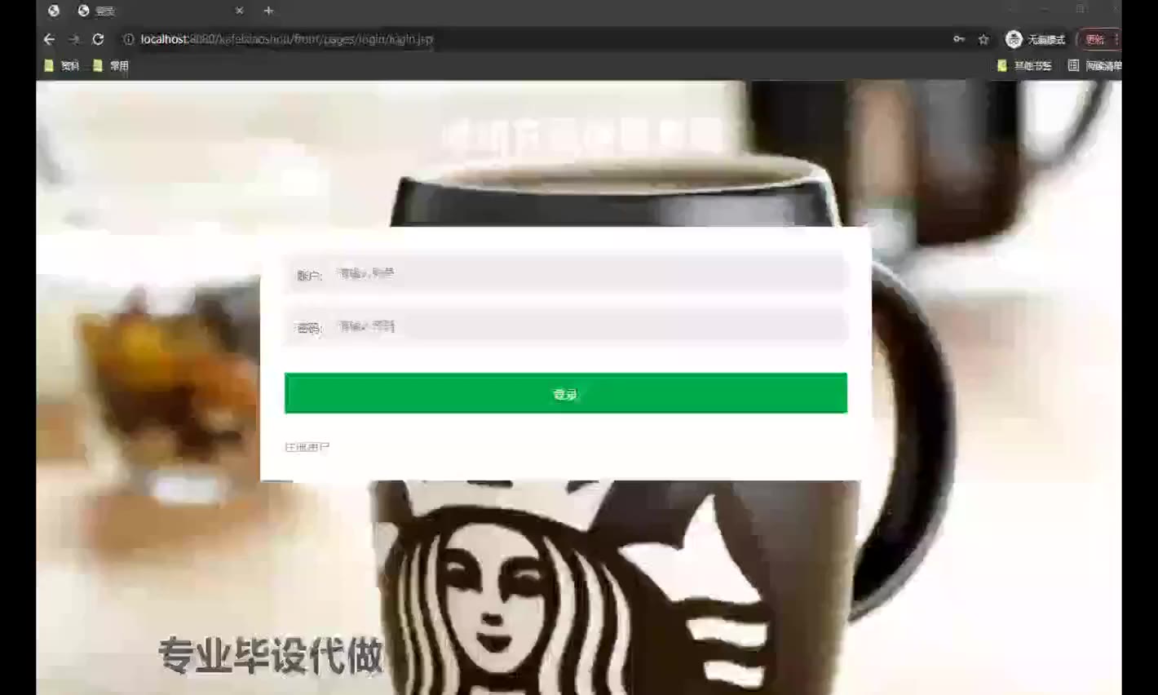Click the green 登录 login button
1158x695 pixels.
pos(566,393)
